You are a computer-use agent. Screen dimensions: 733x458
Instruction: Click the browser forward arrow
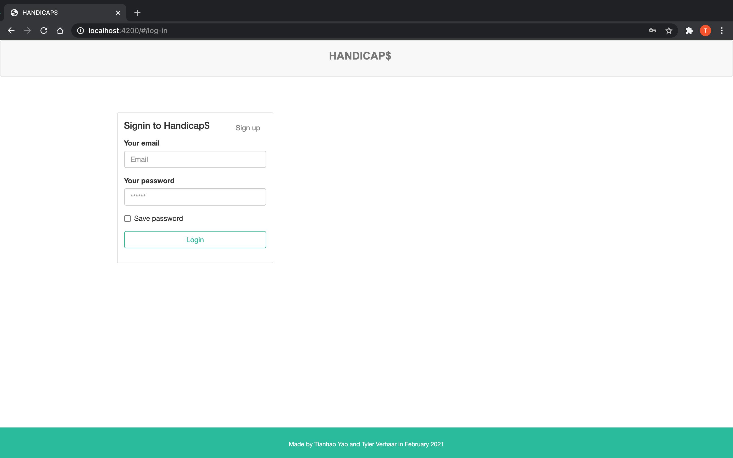coord(27,31)
